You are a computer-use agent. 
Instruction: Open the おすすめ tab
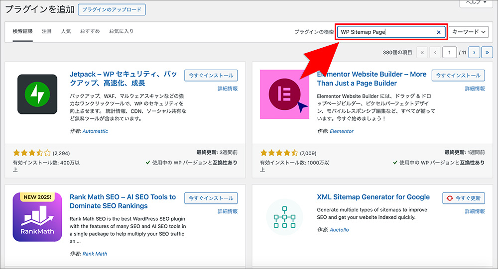[90, 31]
